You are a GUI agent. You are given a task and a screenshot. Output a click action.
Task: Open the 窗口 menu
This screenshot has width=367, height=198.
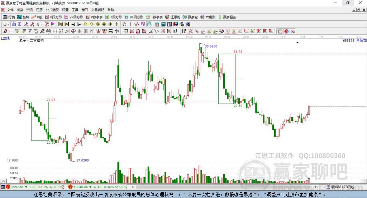click(x=85, y=10)
